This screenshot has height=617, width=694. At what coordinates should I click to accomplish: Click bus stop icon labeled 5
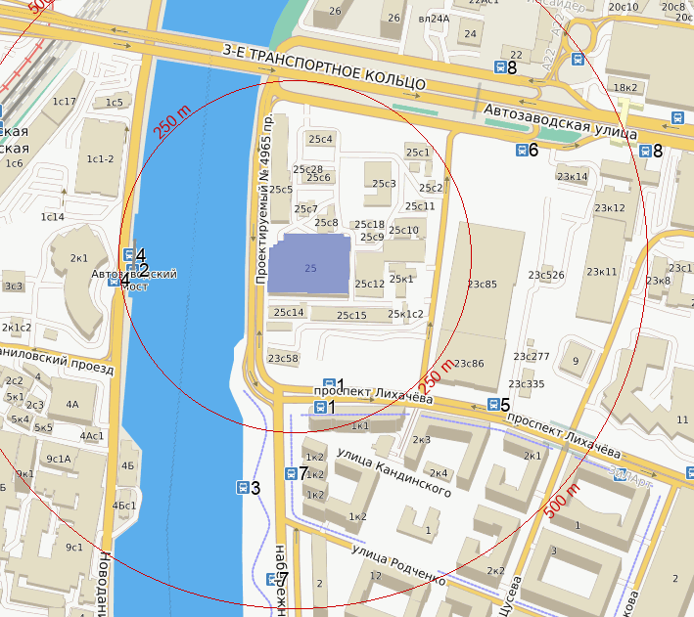(493, 404)
